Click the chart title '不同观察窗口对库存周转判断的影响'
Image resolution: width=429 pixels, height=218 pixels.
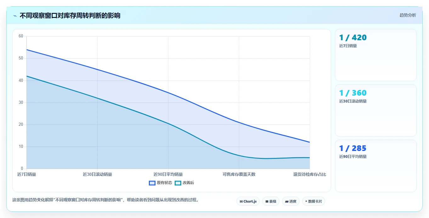[70, 15]
